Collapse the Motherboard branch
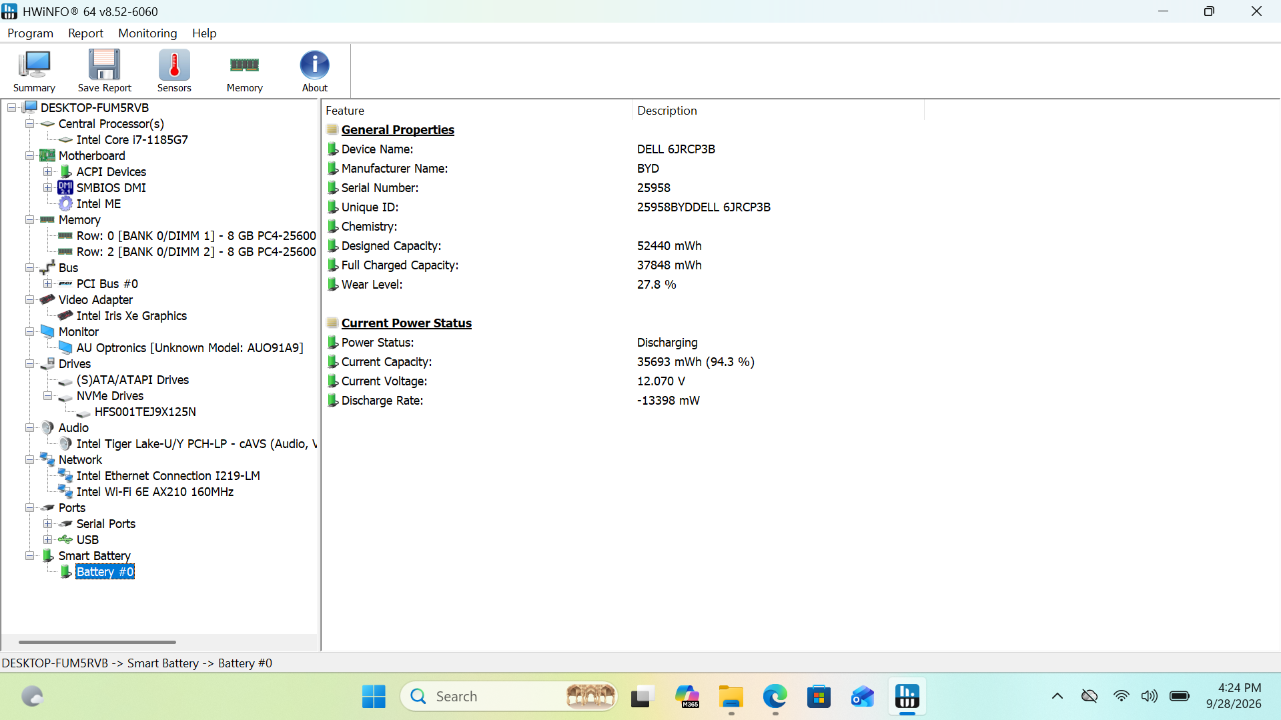Image resolution: width=1281 pixels, height=720 pixels. (x=29, y=156)
